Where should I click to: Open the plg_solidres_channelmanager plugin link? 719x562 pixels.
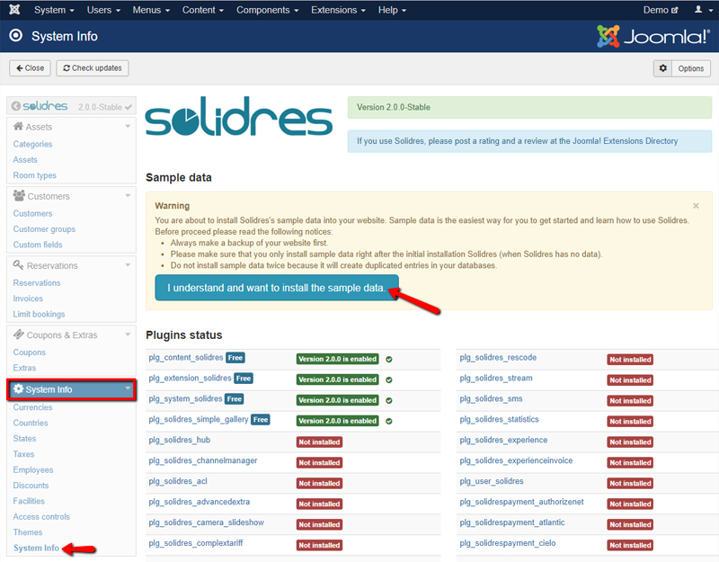click(203, 461)
